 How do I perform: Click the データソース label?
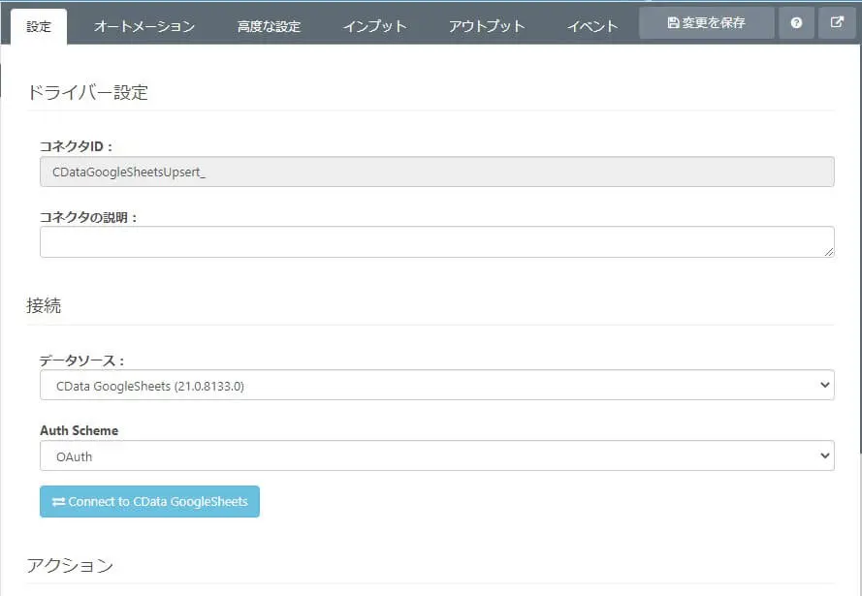(82, 361)
